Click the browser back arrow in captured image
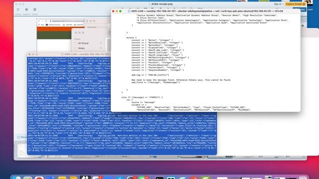Viewport: 319px width, 179px height. (39, 21)
